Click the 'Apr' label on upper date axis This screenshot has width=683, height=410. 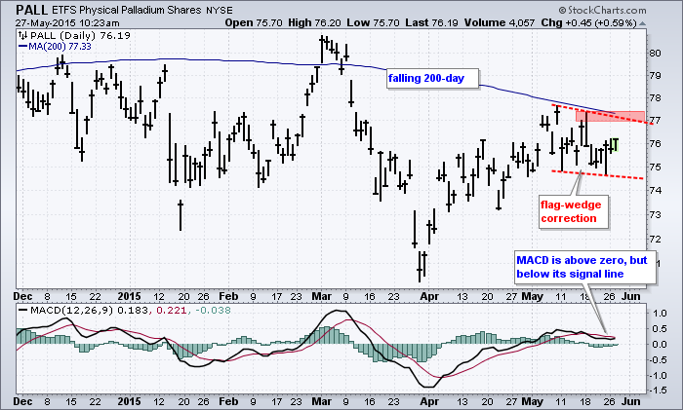429,296
